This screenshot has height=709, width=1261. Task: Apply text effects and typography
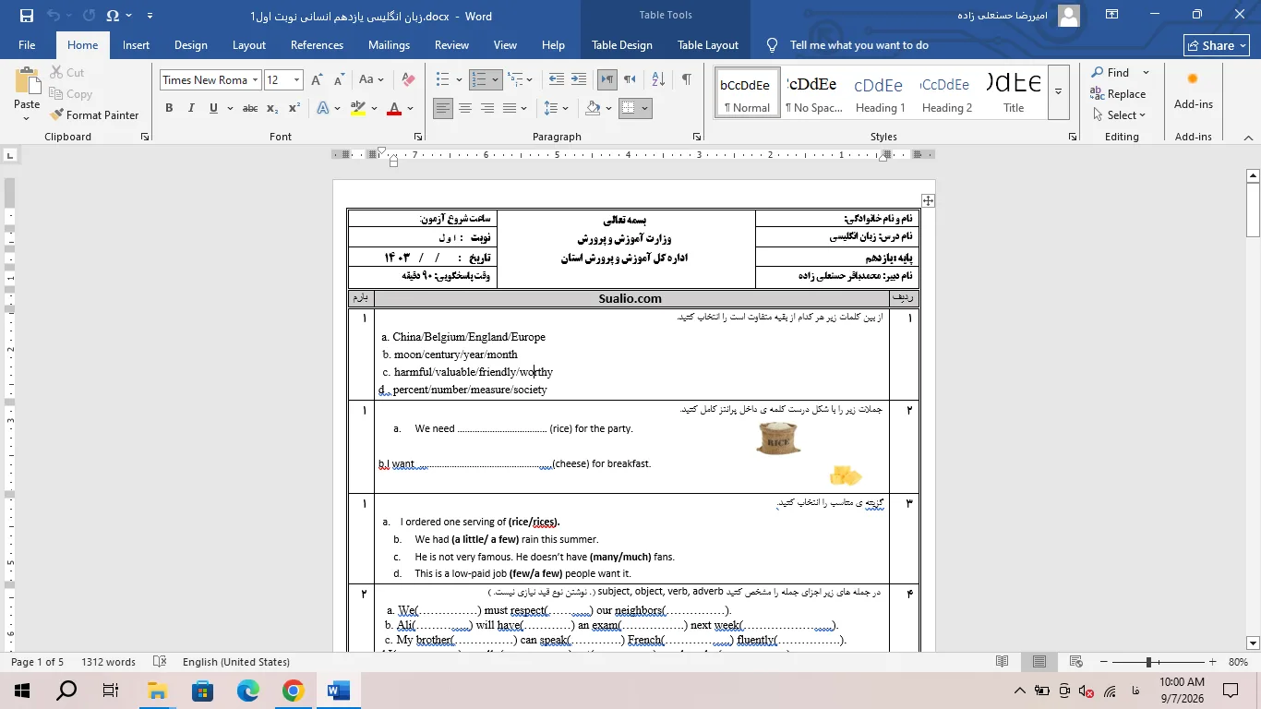click(x=323, y=108)
